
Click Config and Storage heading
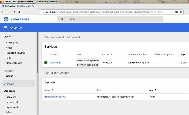(57, 73)
